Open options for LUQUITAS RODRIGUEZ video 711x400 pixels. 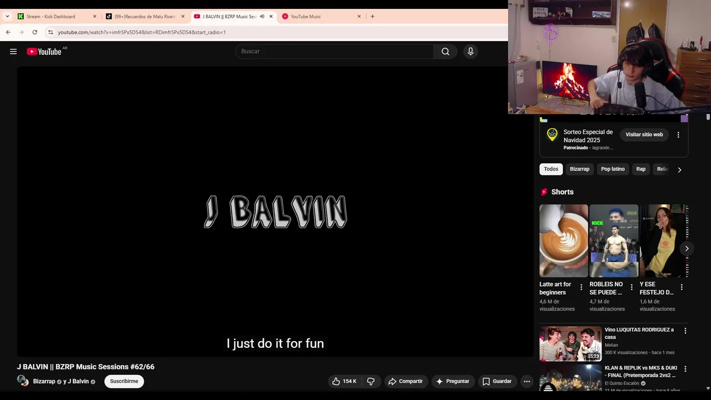(x=685, y=331)
